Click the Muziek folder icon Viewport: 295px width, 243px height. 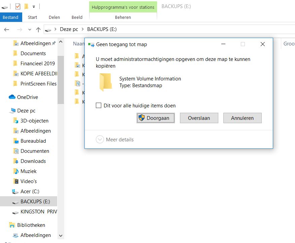tap(15, 171)
